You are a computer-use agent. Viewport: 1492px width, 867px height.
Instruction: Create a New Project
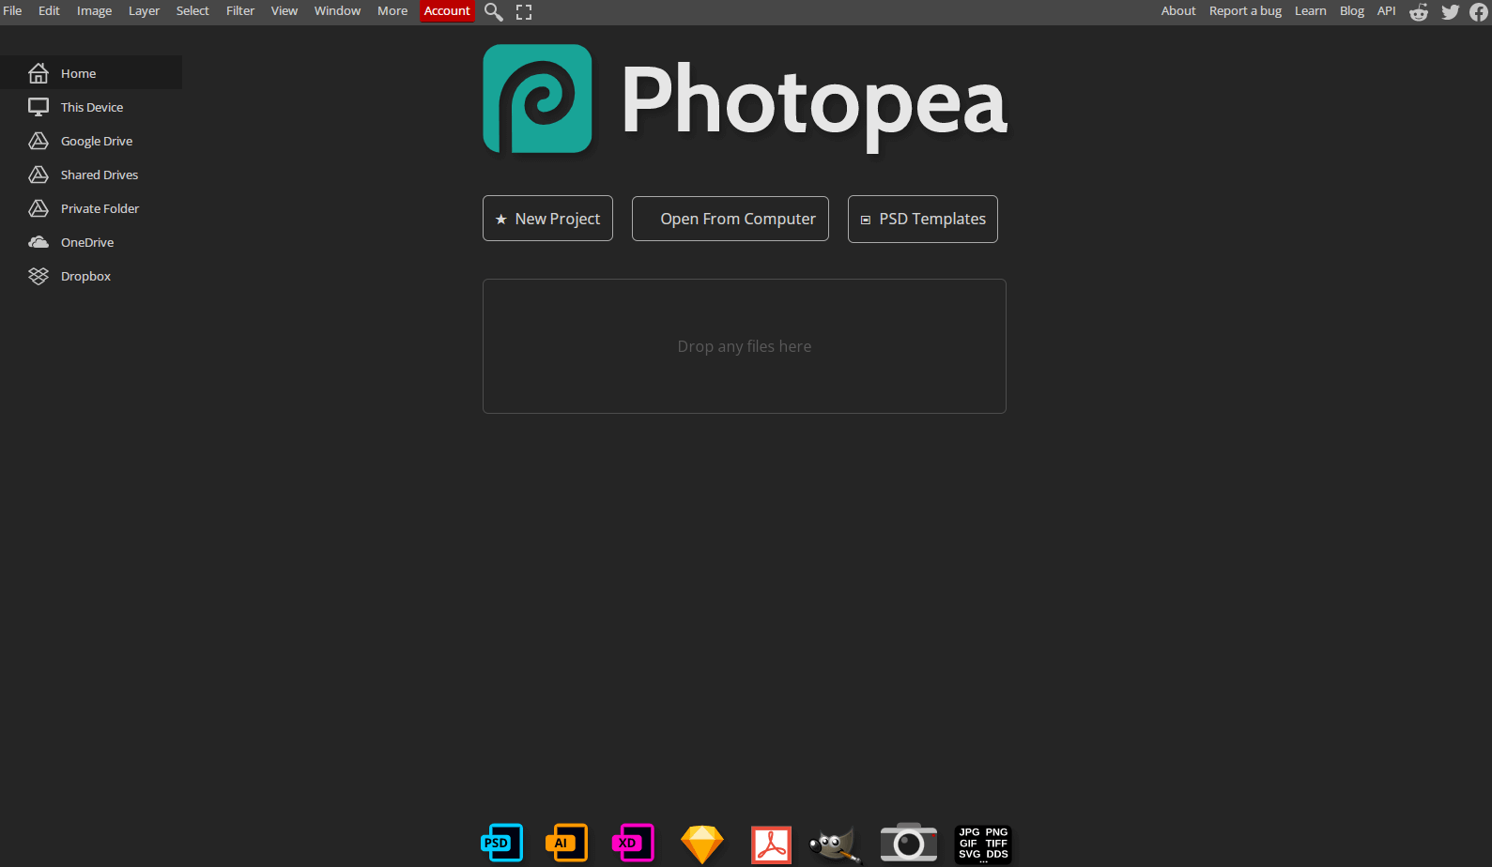[x=547, y=219]
